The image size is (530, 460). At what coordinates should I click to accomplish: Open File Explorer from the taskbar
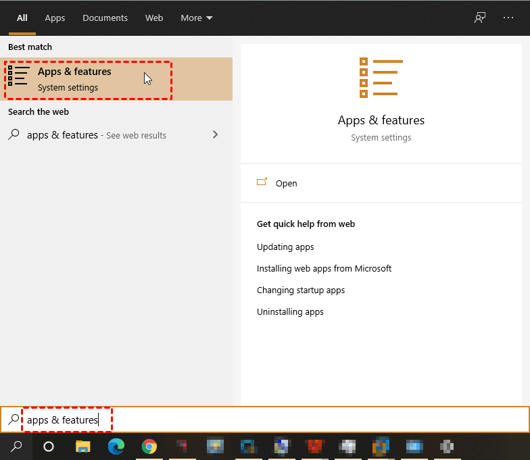pos(82,446)
